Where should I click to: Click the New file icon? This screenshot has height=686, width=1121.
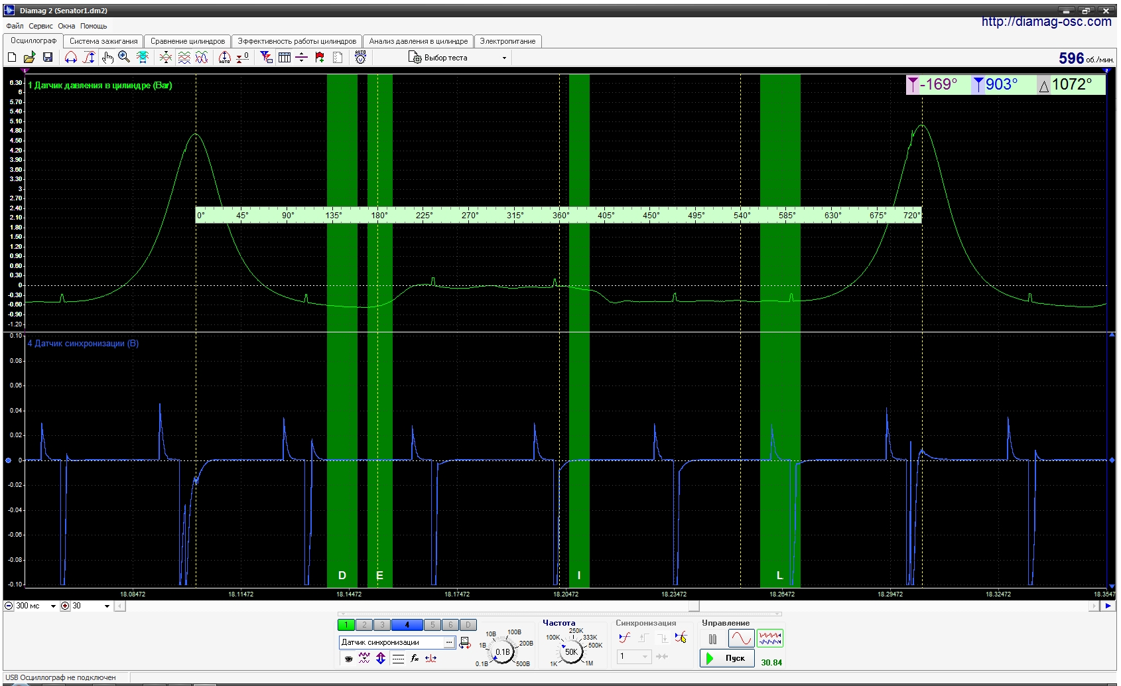[12, 58]
